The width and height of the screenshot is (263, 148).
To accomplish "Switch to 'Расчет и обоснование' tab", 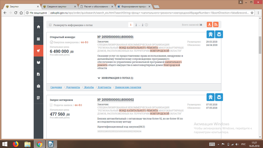I will (97, 6).
